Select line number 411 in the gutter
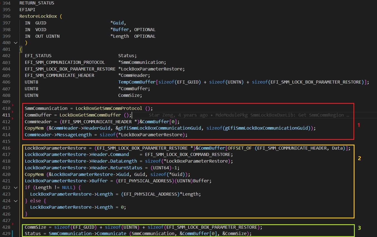This screenshot has height=237, width=377. (6, 115)
